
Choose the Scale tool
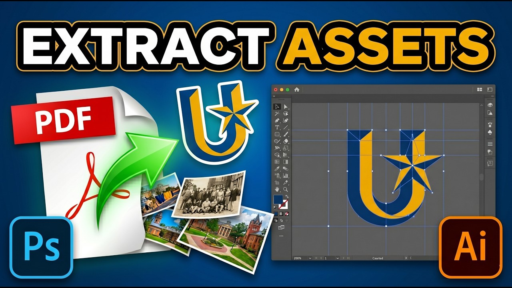[286, 148]
